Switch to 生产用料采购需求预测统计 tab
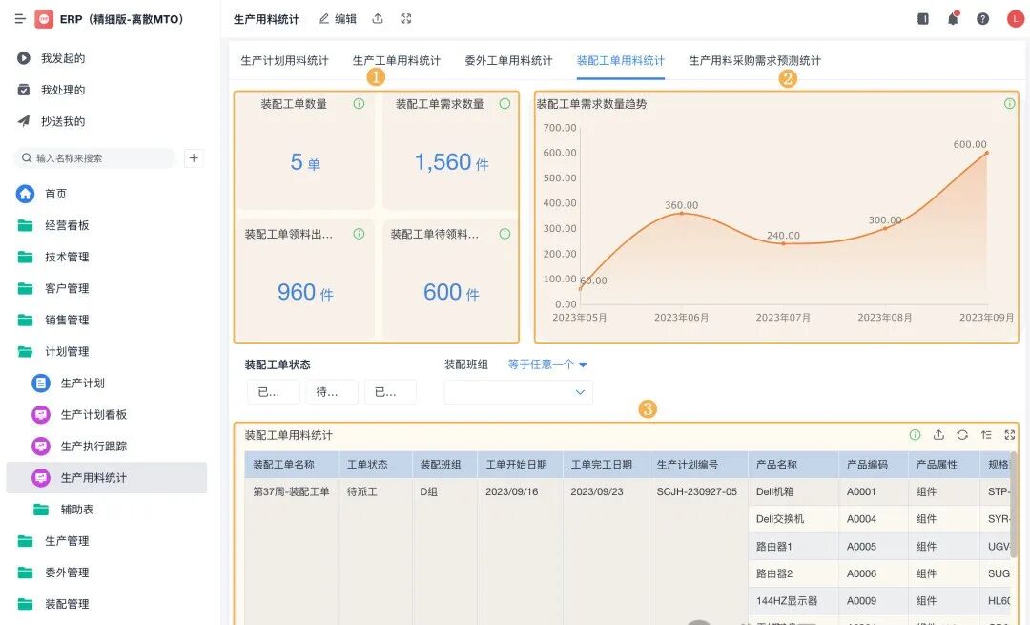 (754, 60)
